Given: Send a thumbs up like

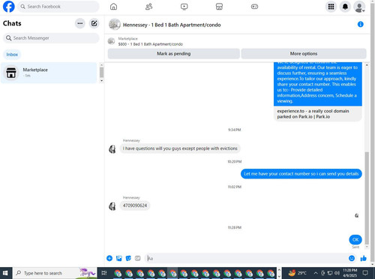Looking at the screenshot, I should (x=364, y=258).
